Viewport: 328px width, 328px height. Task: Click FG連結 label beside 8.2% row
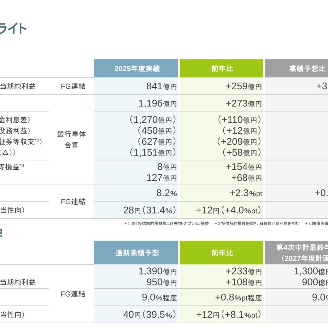[x=73, y=202]
